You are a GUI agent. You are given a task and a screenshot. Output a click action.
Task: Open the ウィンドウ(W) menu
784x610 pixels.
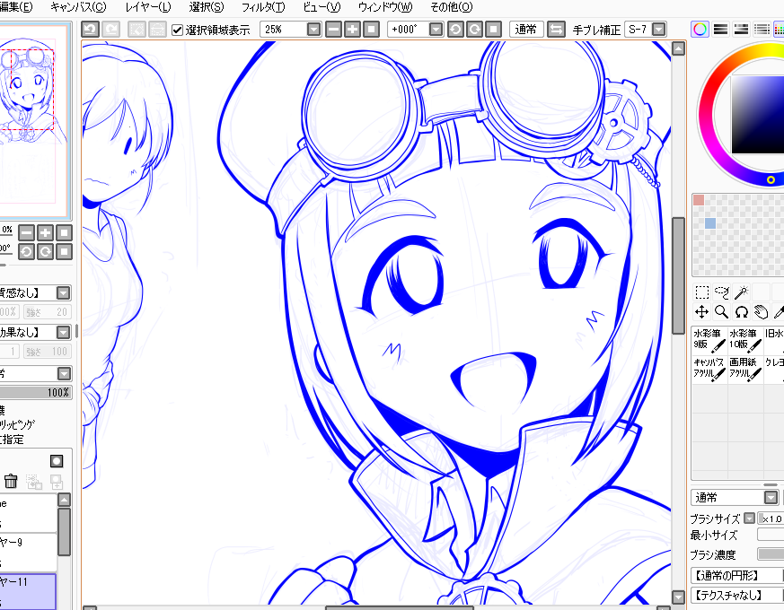coord(385,7)
